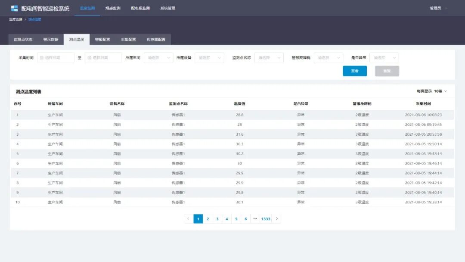Click the 温度监测 breadcrumb link

tap(16, 19)
